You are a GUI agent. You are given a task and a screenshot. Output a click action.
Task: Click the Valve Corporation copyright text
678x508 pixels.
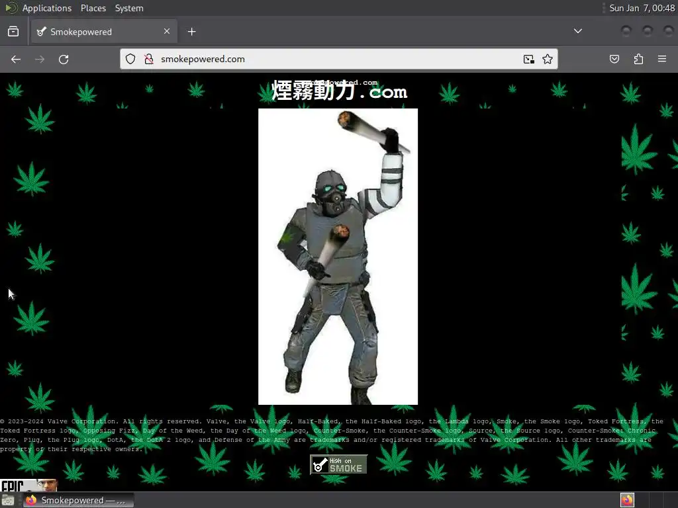tap(332, 435)
